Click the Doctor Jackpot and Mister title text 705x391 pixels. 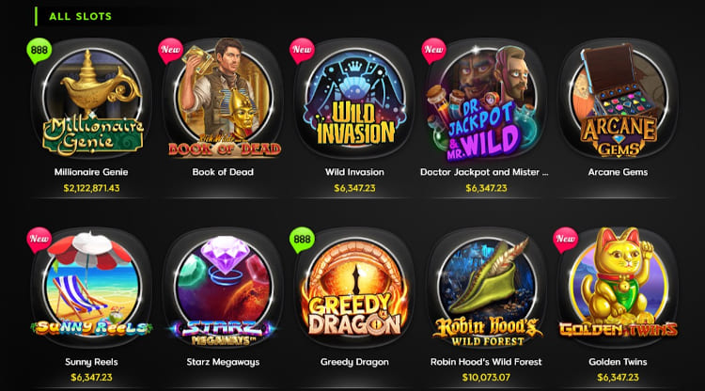pos(484,172)
